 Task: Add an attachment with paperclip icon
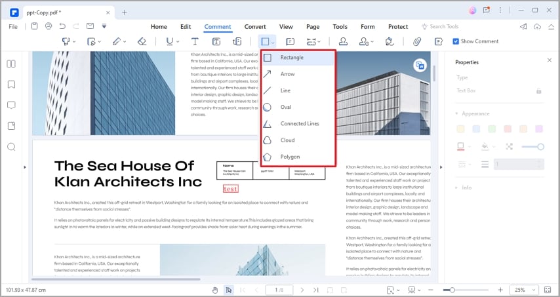(x=417, y=41)
